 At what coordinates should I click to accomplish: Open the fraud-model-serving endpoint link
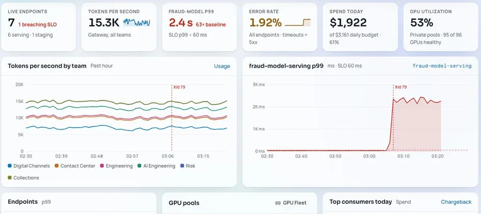[442, 66]
